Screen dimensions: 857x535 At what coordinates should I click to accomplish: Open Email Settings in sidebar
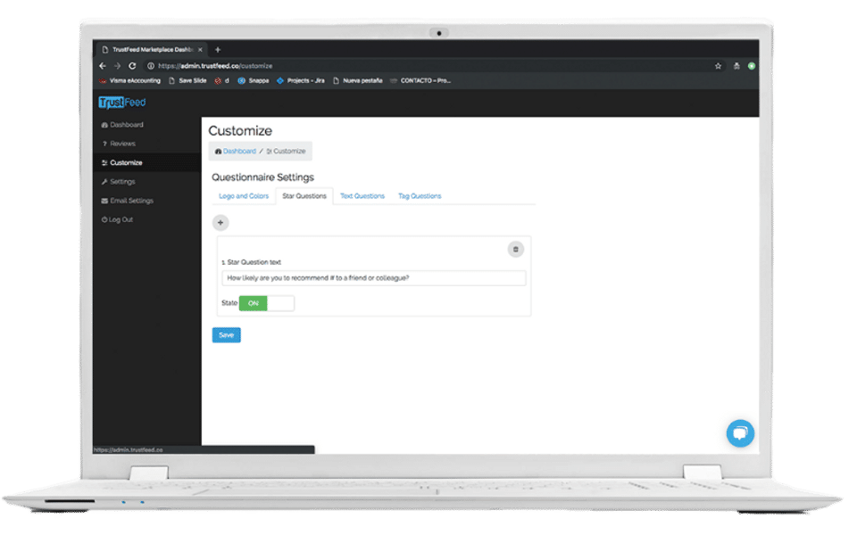click(128, 201)
